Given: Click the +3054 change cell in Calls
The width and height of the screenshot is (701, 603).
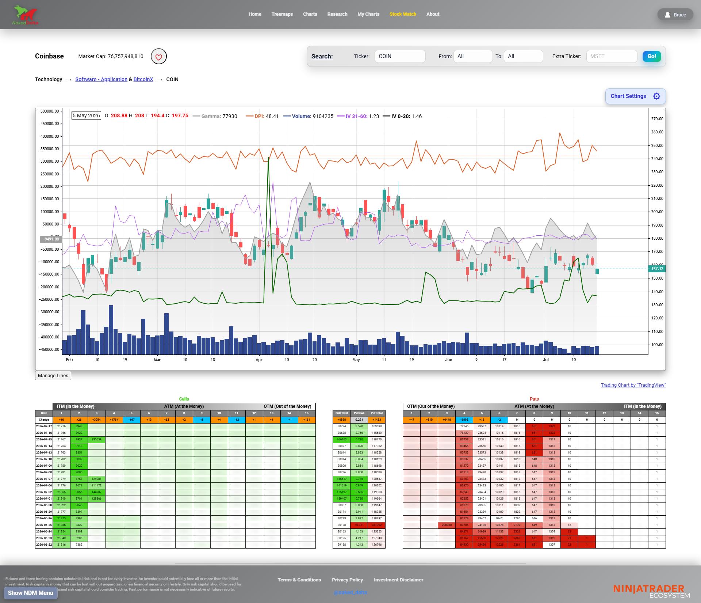Looking at the screenshot, I should click(x=96, y=420).
